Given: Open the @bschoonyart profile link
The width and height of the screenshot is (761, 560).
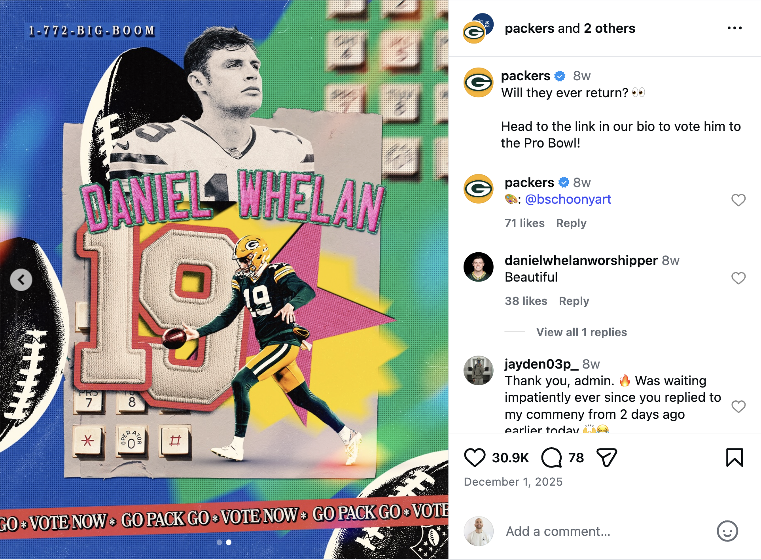Looking at the screenshot, I should (568, 199).
